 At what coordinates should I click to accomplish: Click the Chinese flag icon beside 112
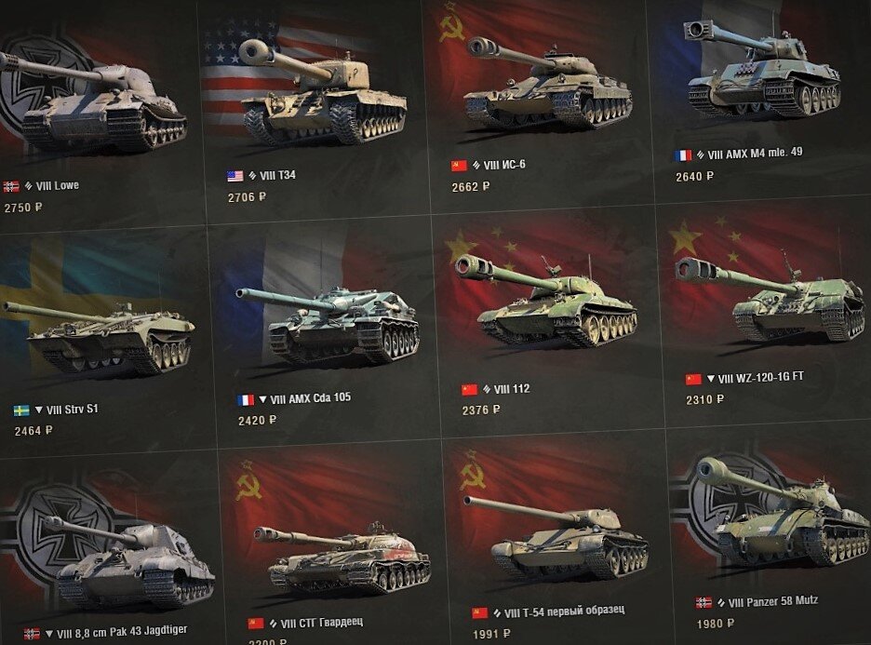(469, 389)
